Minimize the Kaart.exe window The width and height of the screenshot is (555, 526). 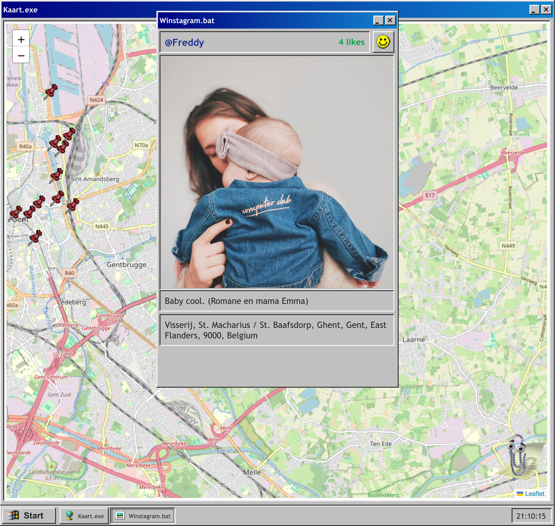(x=534, y=10)
